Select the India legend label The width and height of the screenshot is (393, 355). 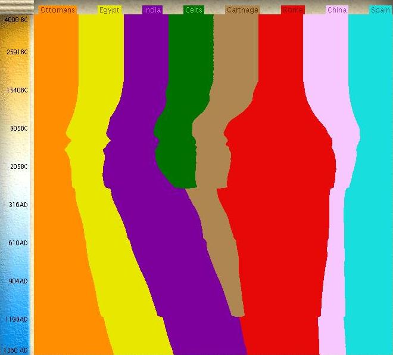click(152, 10)
